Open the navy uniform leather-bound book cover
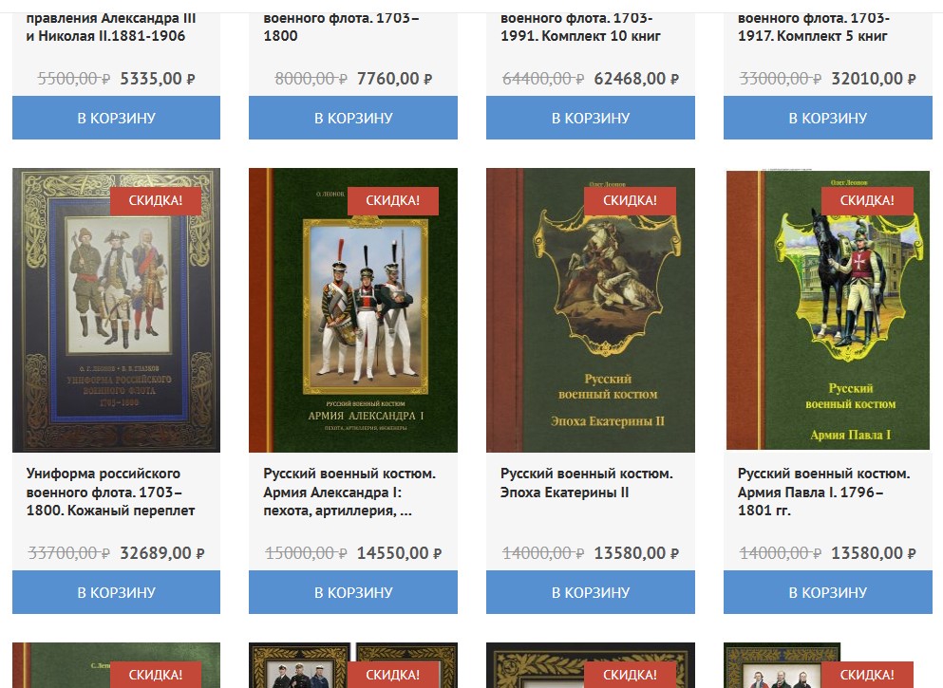 (116, 310)
